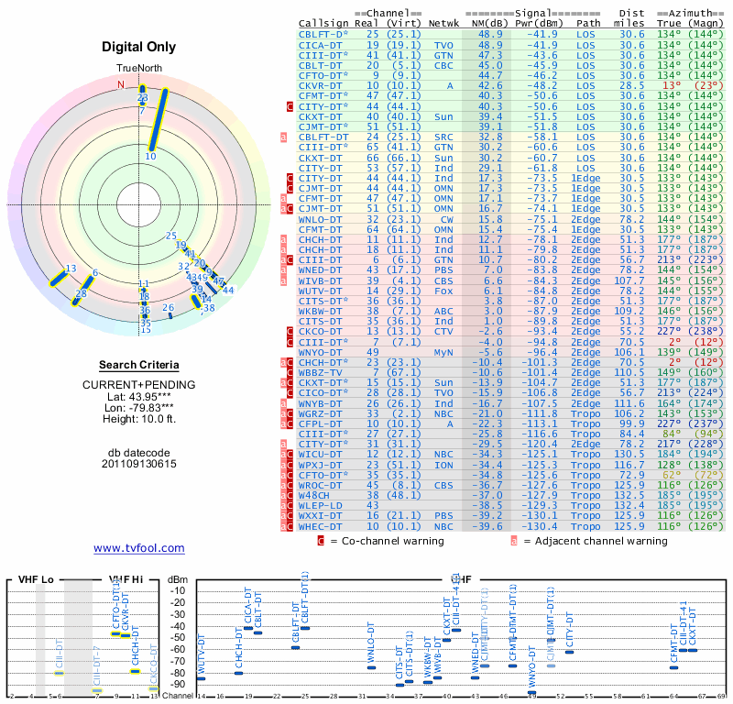Click the datecode 201109130615
This screenshot has width=733, height=704.
139,464
